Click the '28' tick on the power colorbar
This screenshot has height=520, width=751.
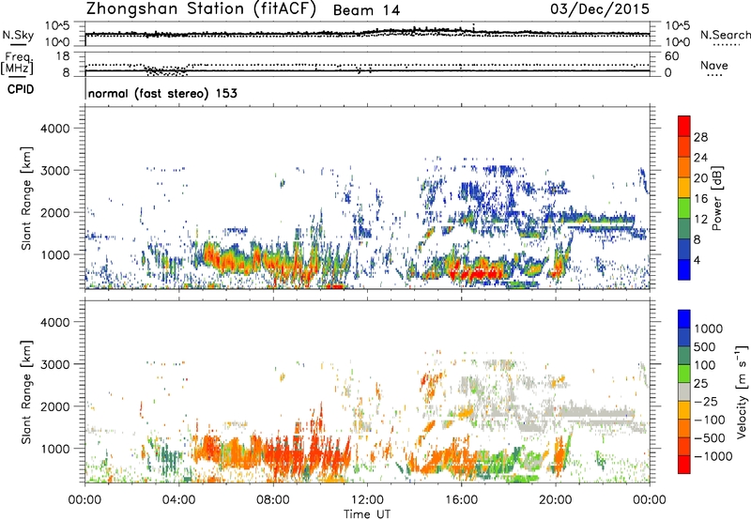pos(700,137)
